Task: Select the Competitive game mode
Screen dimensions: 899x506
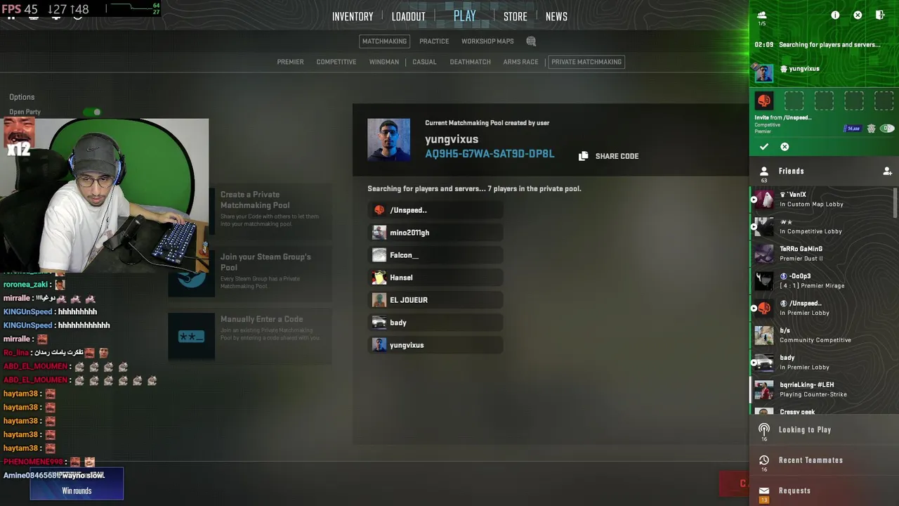Action: [336, 62]
